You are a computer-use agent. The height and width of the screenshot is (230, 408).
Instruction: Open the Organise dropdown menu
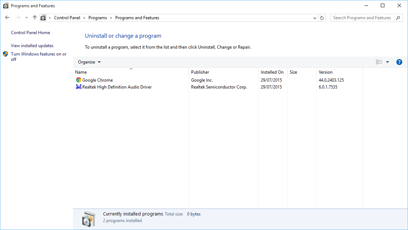[89, 62]
